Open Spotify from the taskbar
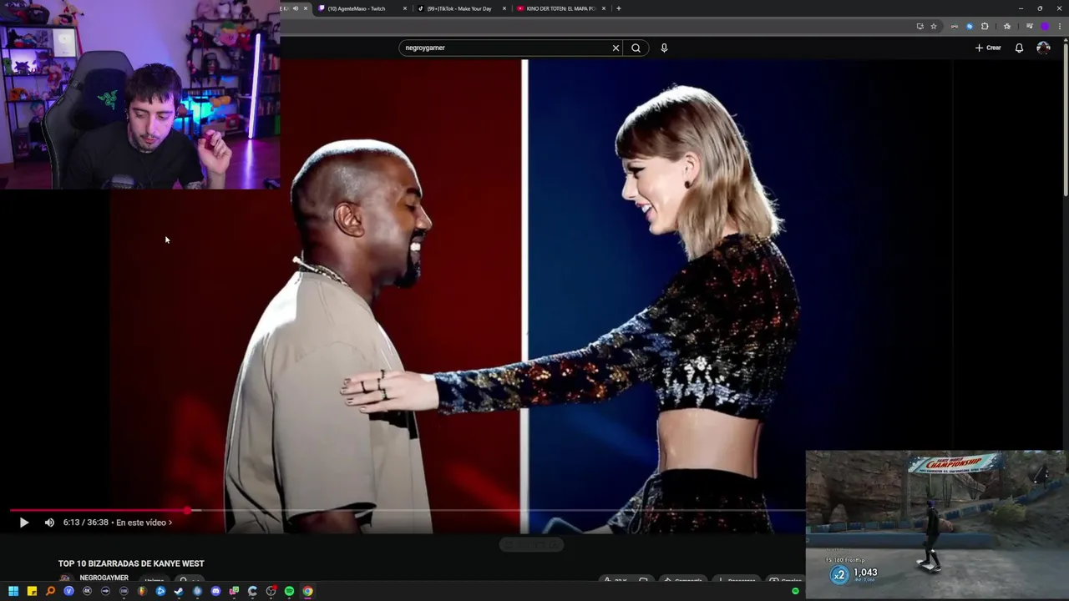 289,591
